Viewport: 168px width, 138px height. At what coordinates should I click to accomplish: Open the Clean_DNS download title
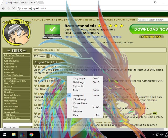[55, 67]
